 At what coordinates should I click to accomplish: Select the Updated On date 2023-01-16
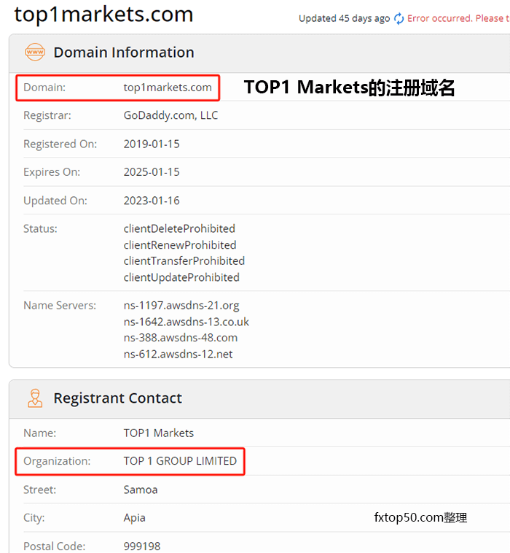point(152,201)
